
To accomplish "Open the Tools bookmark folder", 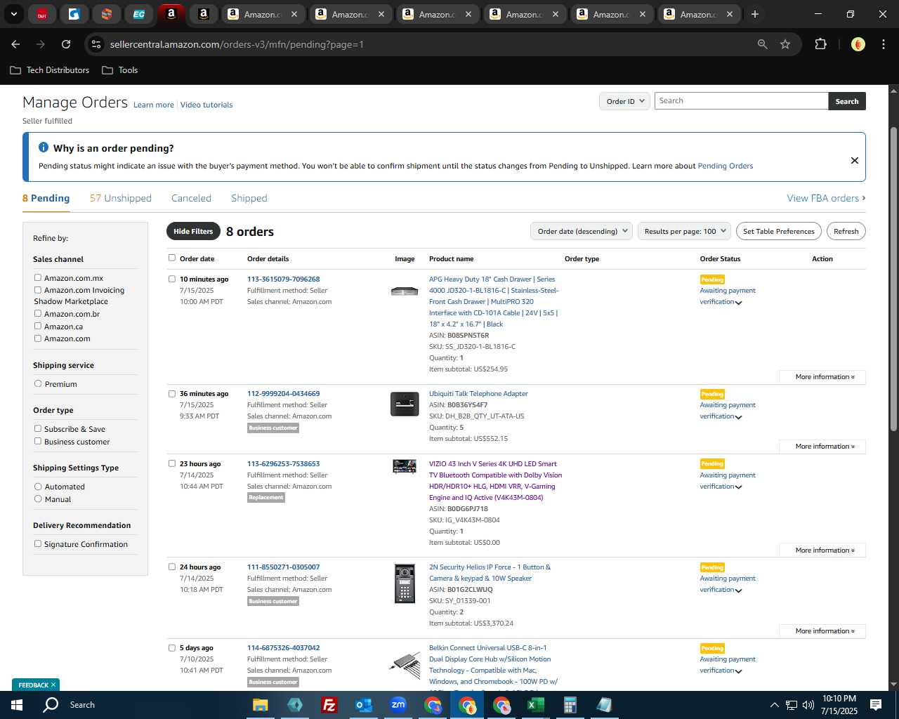I will click(120, 70).
